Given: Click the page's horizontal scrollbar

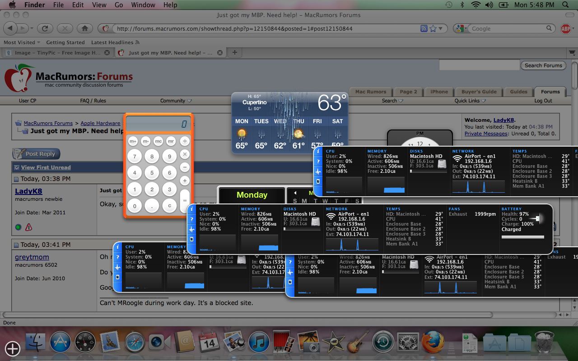Looking at the screenshot, I should pyautogui.click(x=247, y=315).
